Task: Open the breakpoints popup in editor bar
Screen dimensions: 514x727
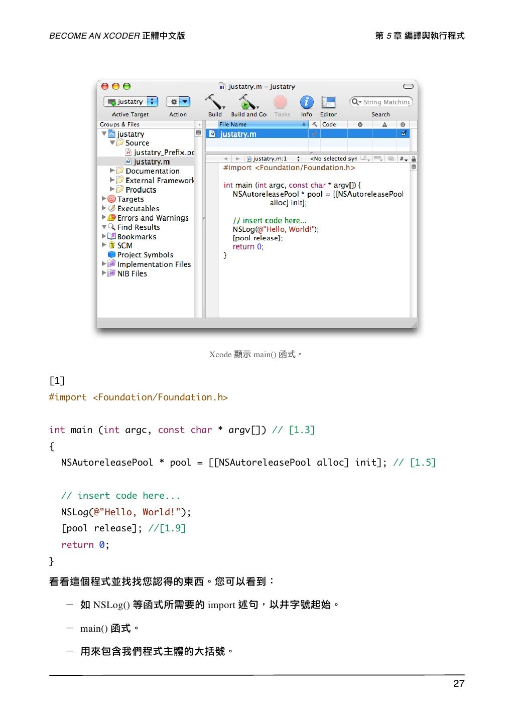Action: click(378, 159)
